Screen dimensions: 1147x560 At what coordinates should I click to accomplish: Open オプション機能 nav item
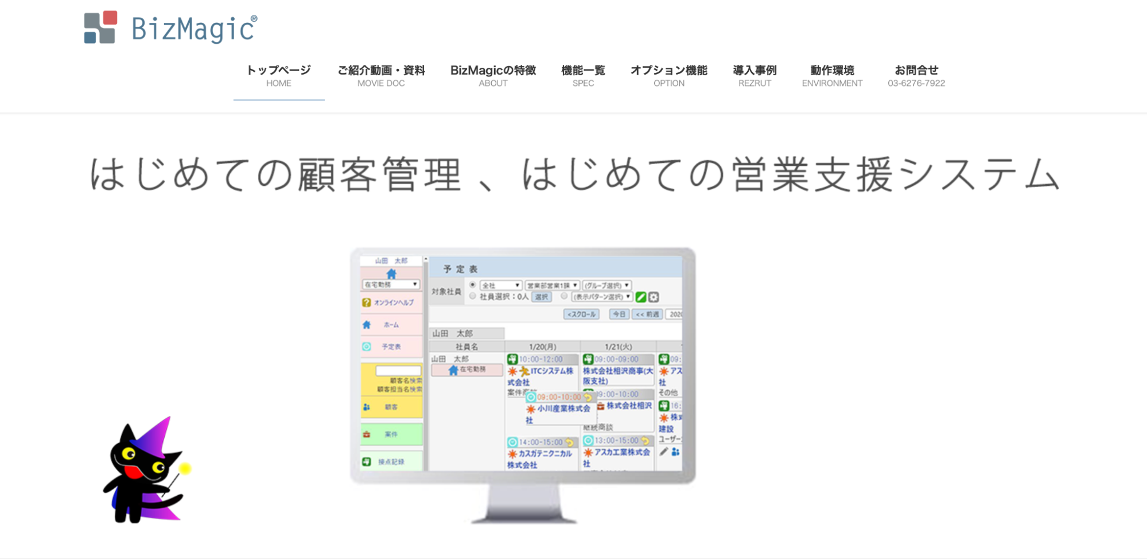669,76
